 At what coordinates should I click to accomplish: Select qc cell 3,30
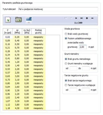pos(17,101)
